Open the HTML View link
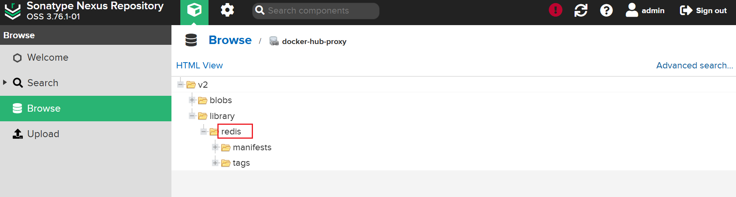736x197 pixels. coord(199,65)
